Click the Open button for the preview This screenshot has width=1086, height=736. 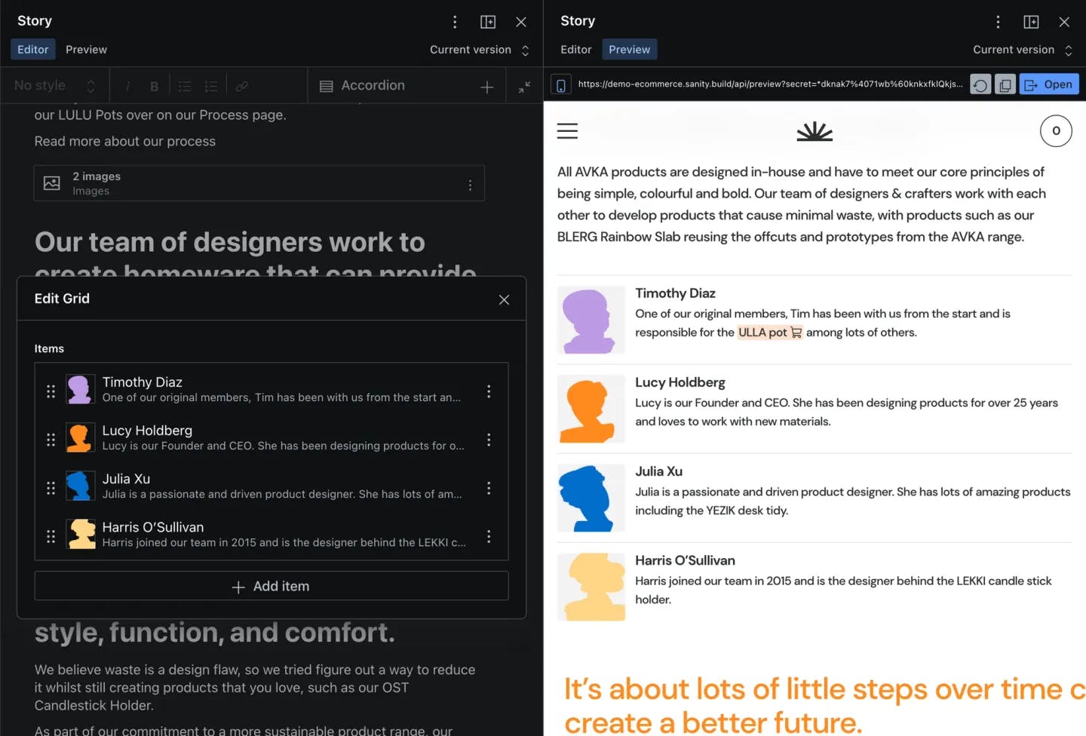(x=1049, y=84)
